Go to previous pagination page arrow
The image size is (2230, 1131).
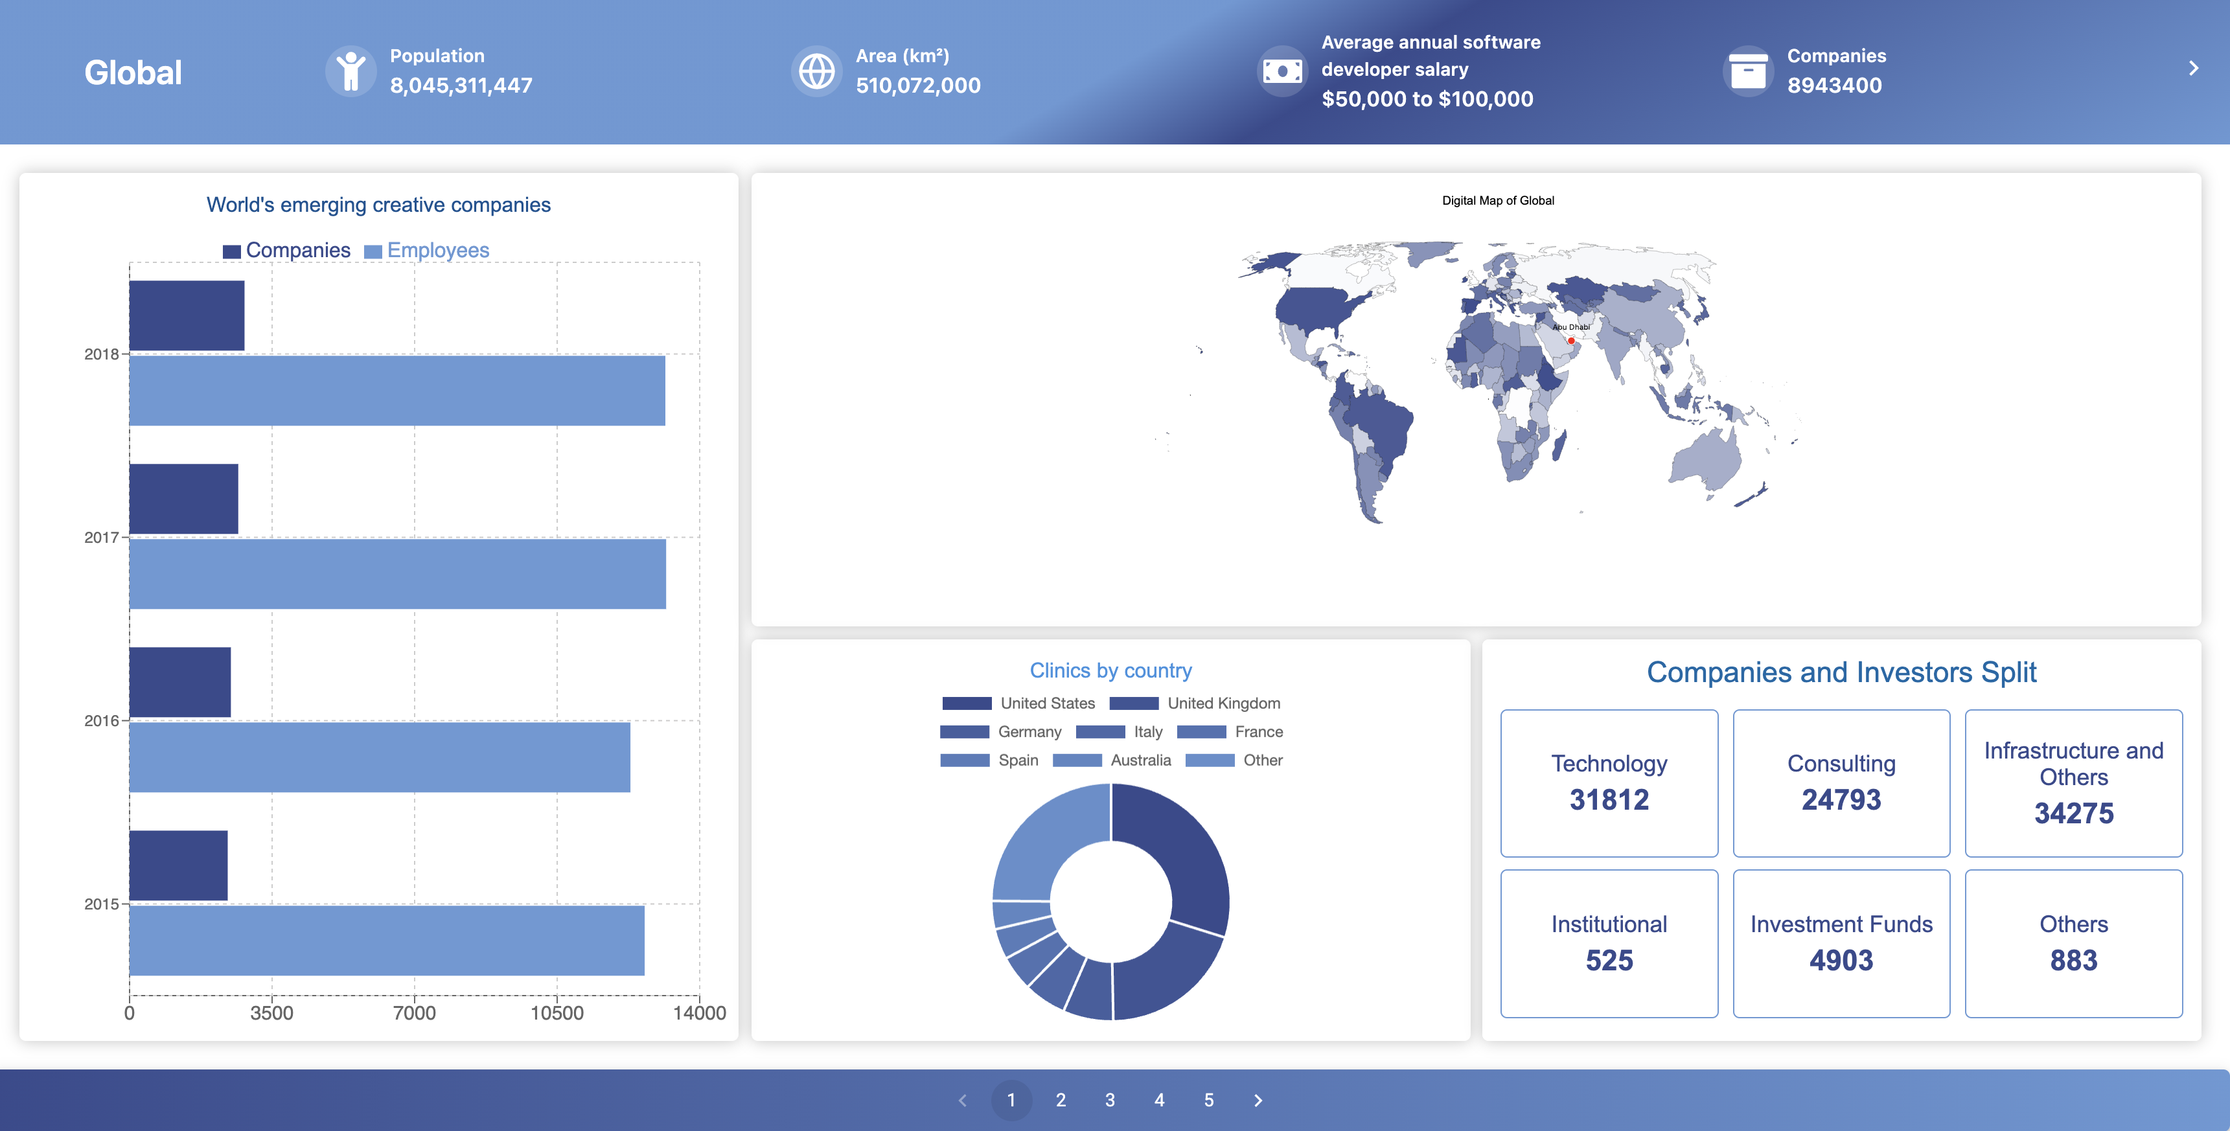[x=963, y=1100]
